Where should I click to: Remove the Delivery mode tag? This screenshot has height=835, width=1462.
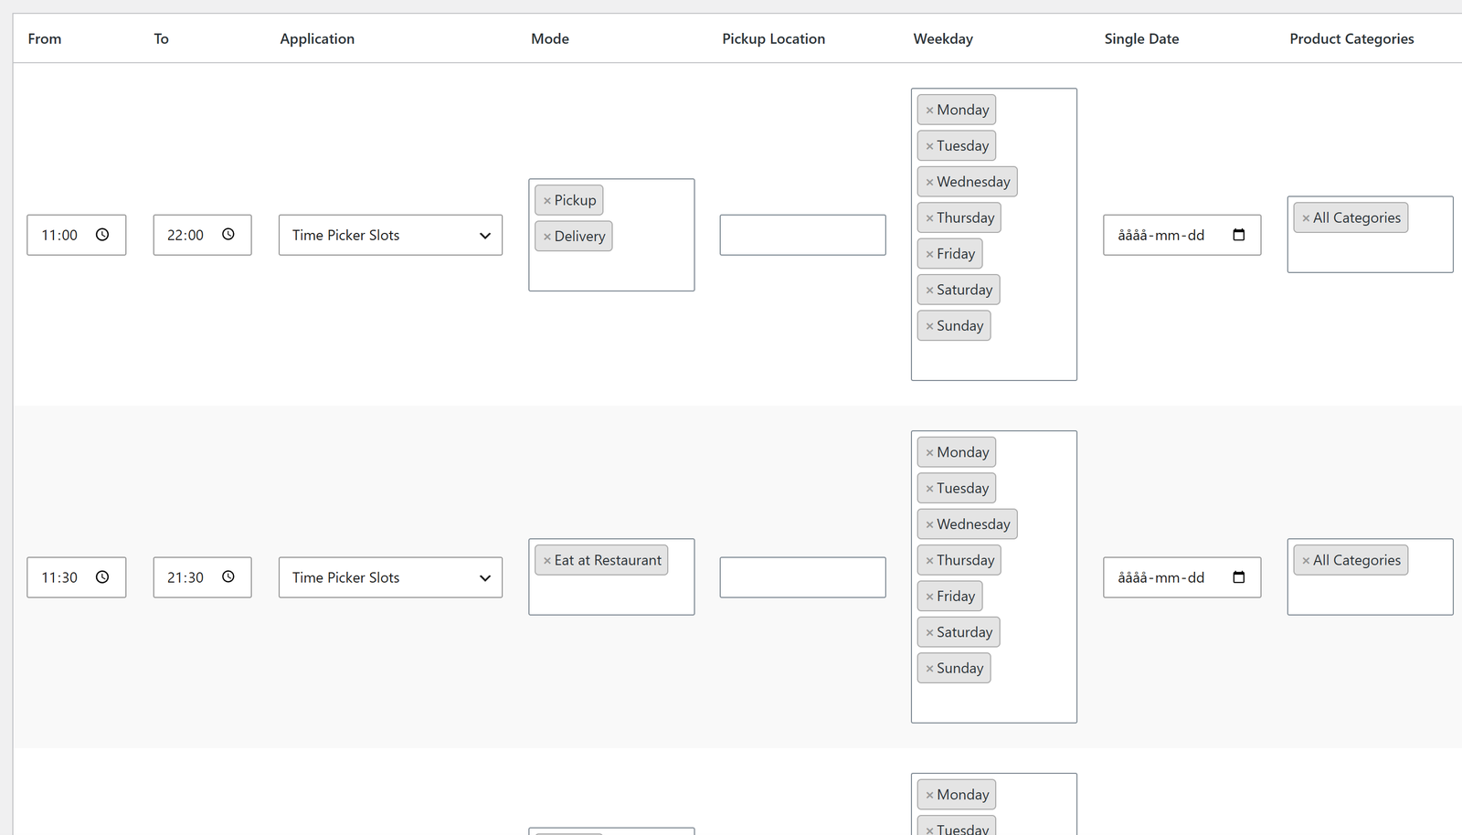tap(547, 237)
